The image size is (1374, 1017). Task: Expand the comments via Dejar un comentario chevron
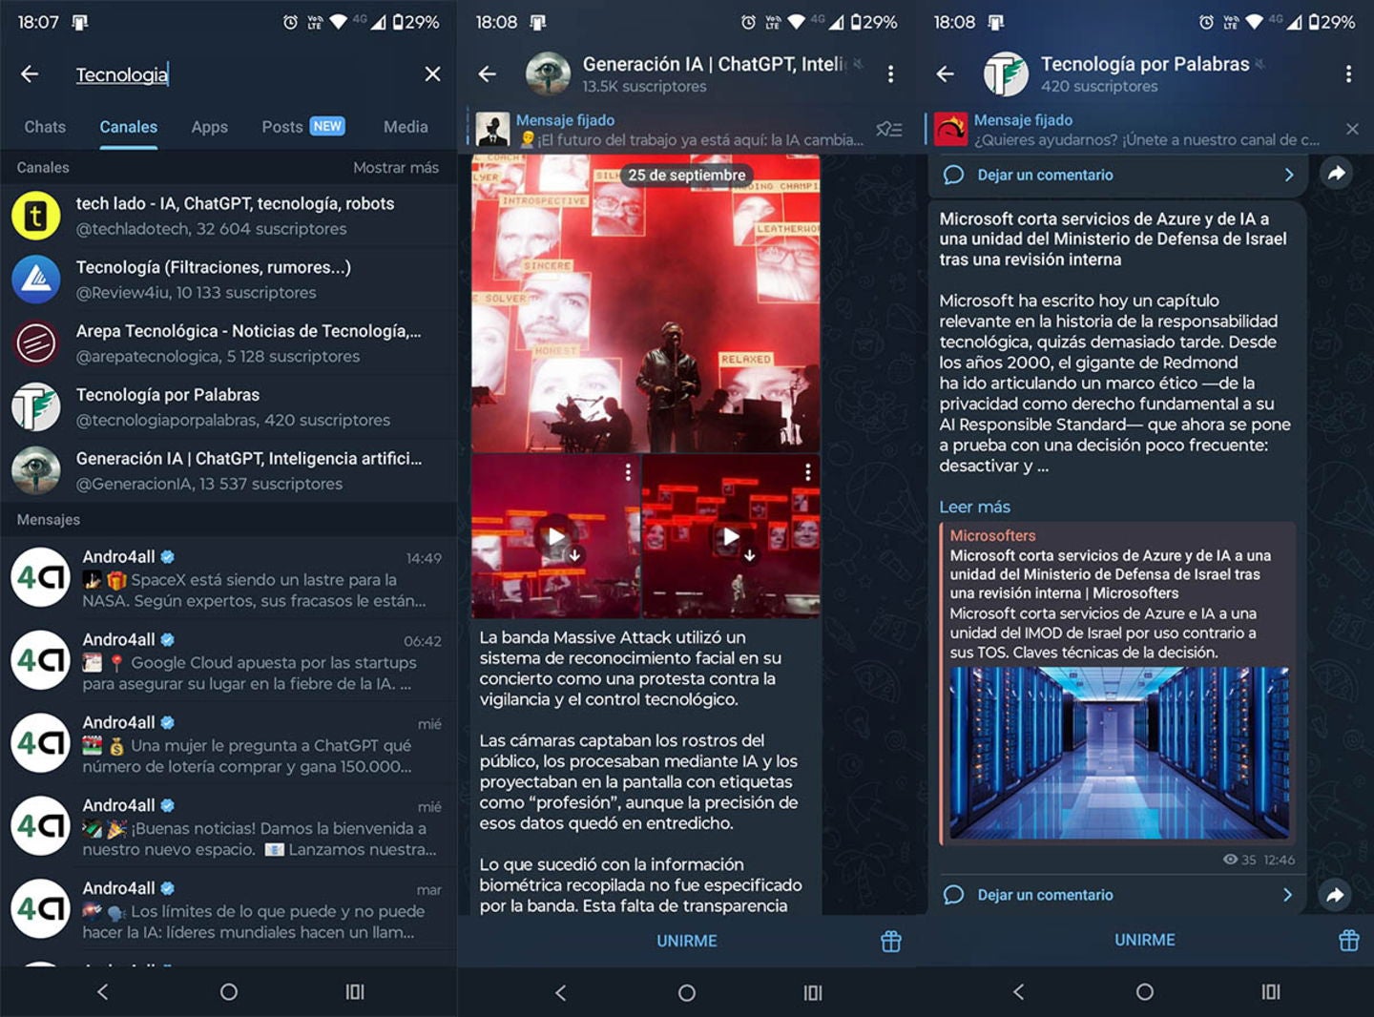click(1289, 175)
